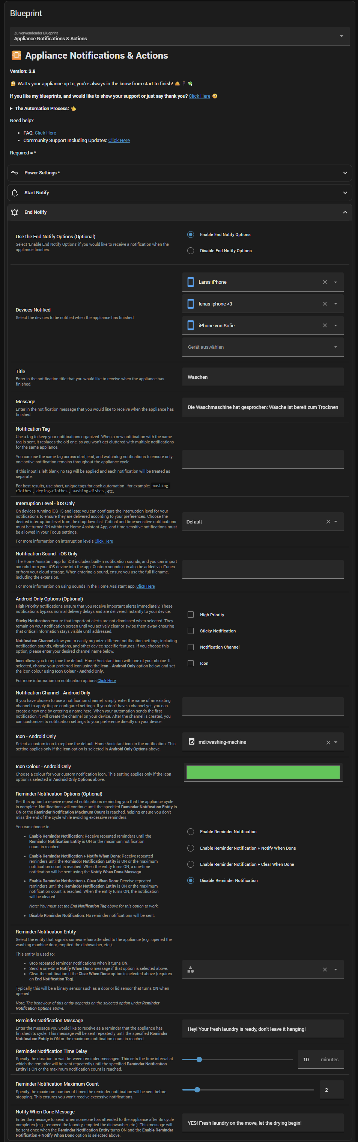This screenshot has height=1142, width=358.
Task: Select Disable End Notify Options radio button
Action: 191,251
